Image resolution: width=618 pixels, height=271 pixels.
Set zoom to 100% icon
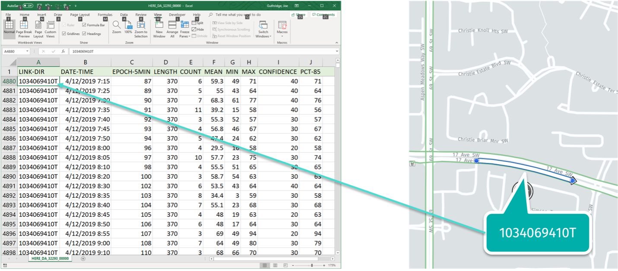coord(128,27)
